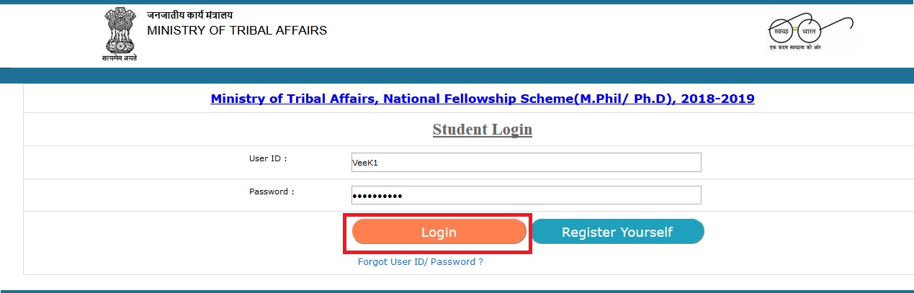The height and width of the screenshot is (293, 914).
Task: Click the Hindi ministry name जनजातीय कार्य मंत्रालय
Action: (189, 15)
